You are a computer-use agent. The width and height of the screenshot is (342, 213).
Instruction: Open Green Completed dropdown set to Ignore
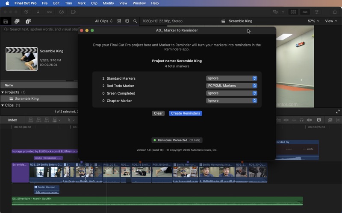coord(231,93)
